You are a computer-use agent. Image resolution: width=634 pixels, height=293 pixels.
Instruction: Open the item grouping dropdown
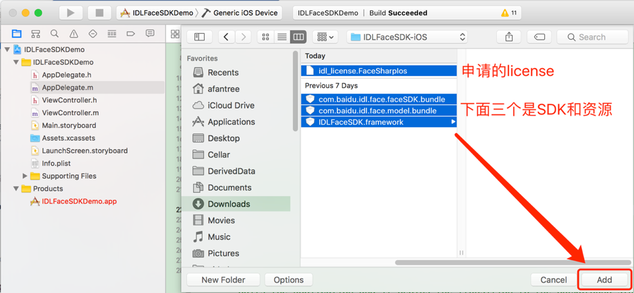(x=325, y=37)
